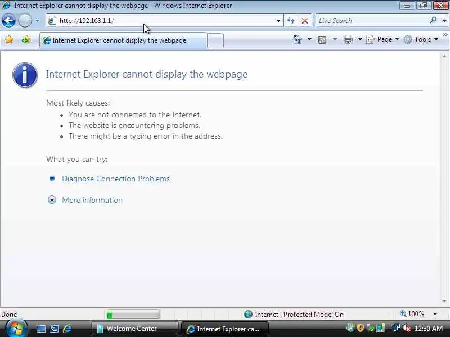The width and height of the screenshot is (450, 337).
Task: Click the blue information icon
Action: click(x=25, y=75)
